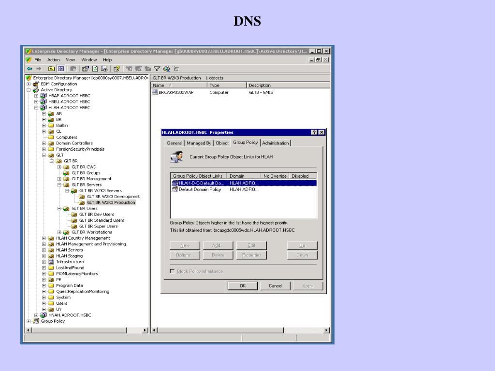
Task: Expand the EDM Configuration node
Action: [x=29, y=84]
